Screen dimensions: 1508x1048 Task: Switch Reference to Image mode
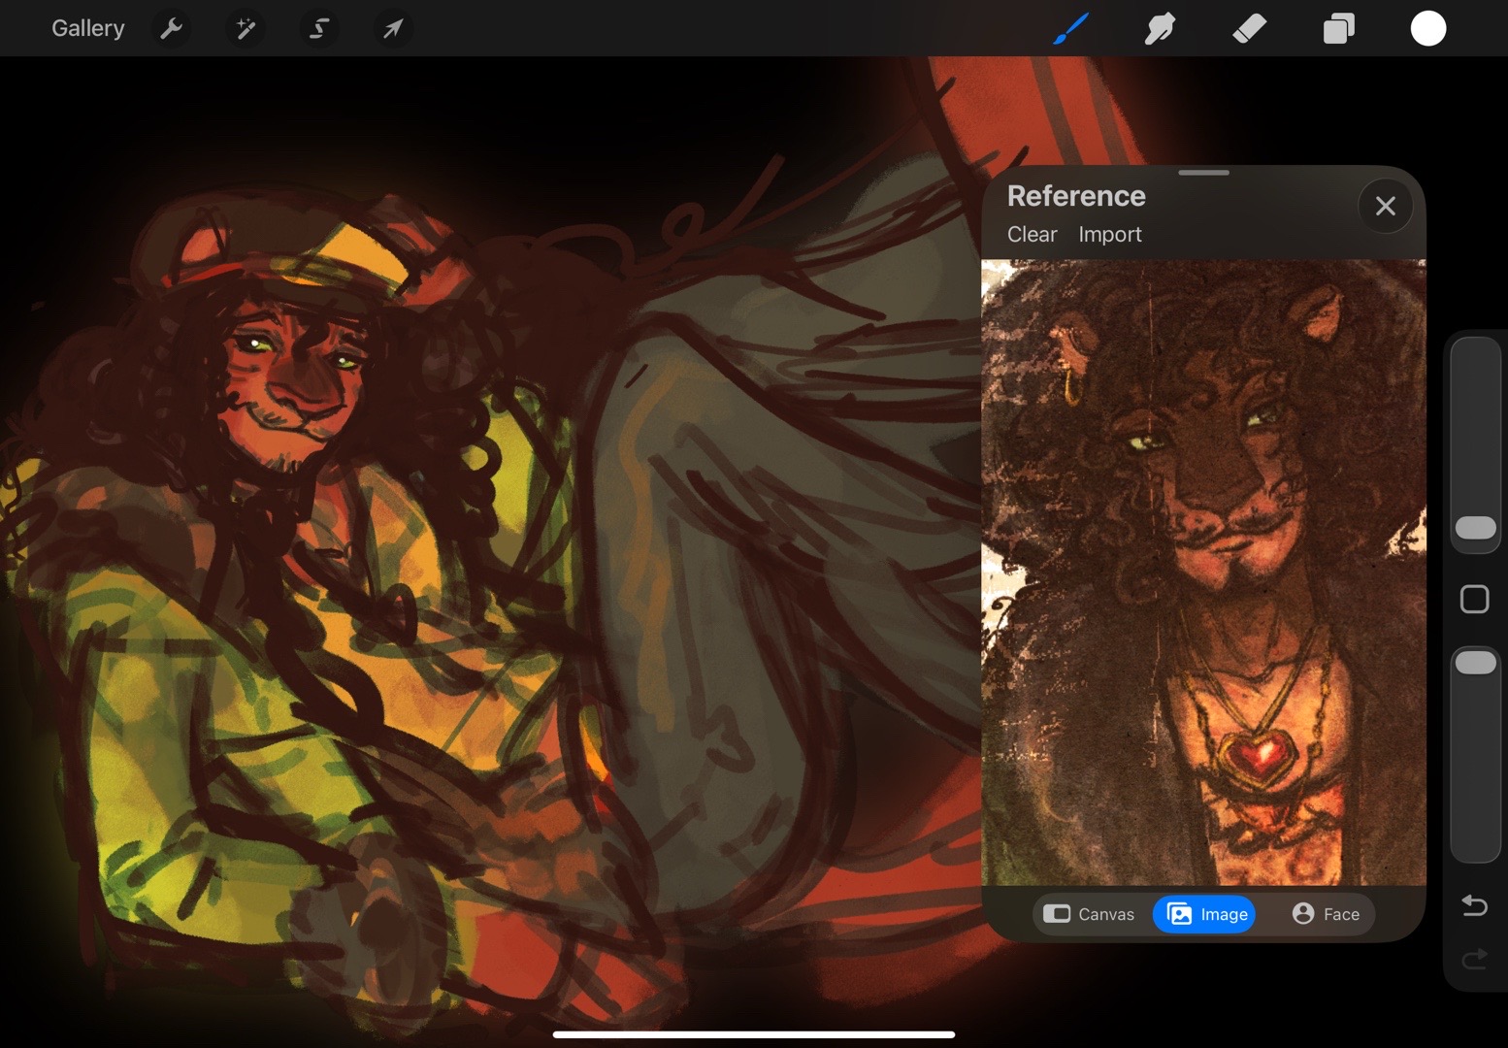1204,914
